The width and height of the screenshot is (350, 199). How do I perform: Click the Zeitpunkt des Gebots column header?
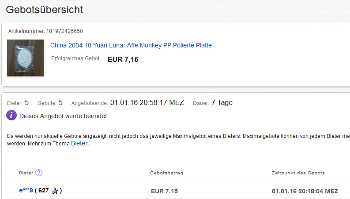(x=298, y=173)
